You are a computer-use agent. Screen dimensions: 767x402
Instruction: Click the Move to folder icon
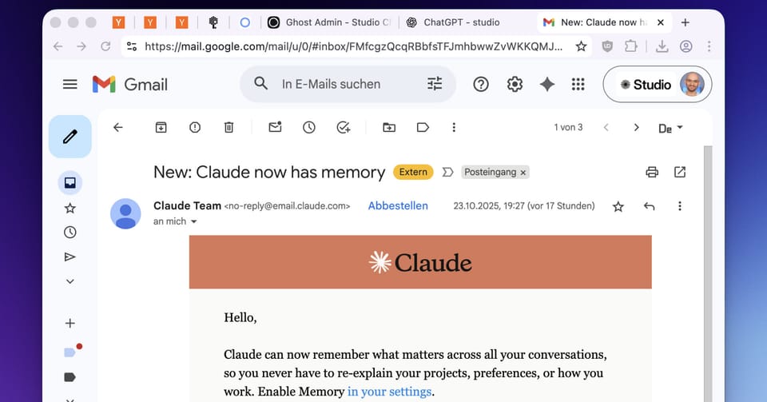[x=389, y=127]
